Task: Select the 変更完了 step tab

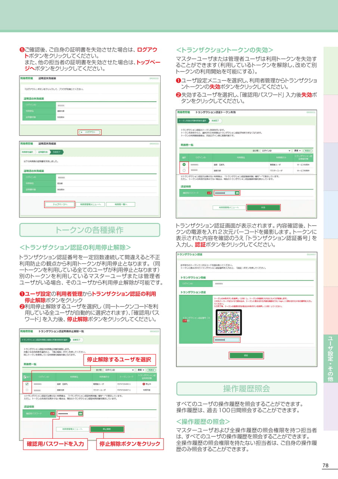Action: (77, 339)
